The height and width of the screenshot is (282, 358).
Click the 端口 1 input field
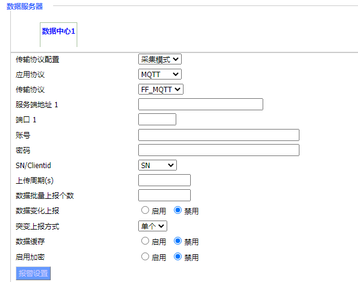click(157, 119)
